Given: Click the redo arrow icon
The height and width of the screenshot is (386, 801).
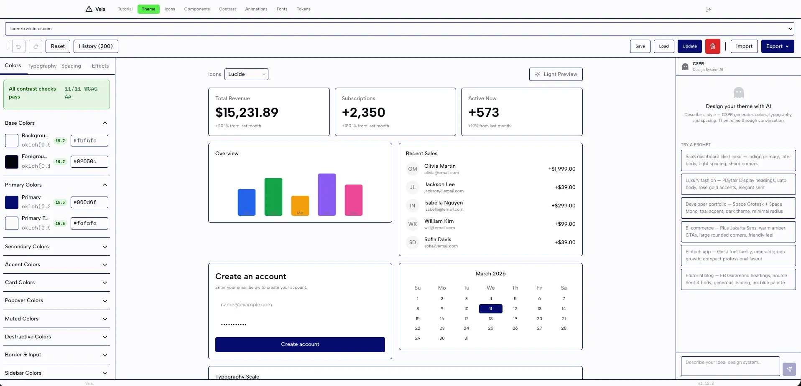Looking at the screenshot, I should (x=36, y=46).
